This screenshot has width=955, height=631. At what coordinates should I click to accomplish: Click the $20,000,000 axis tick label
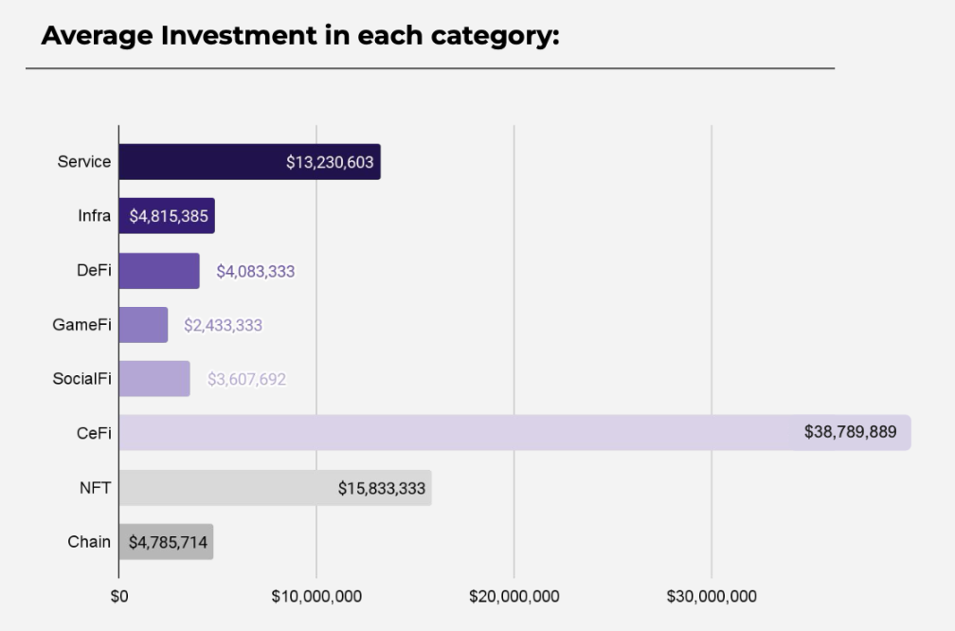click(x=514, y=596)
